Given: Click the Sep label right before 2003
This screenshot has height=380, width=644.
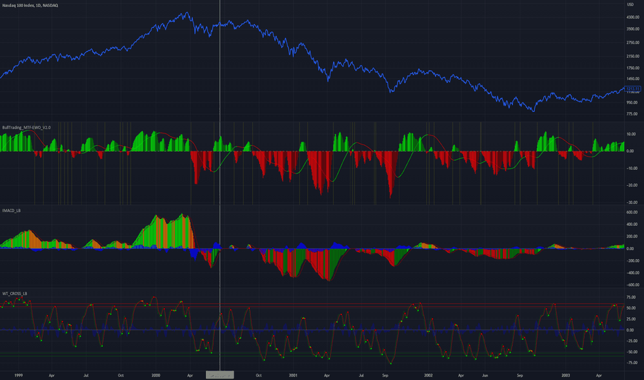Looking at the screenshot, I should point(520,375).
